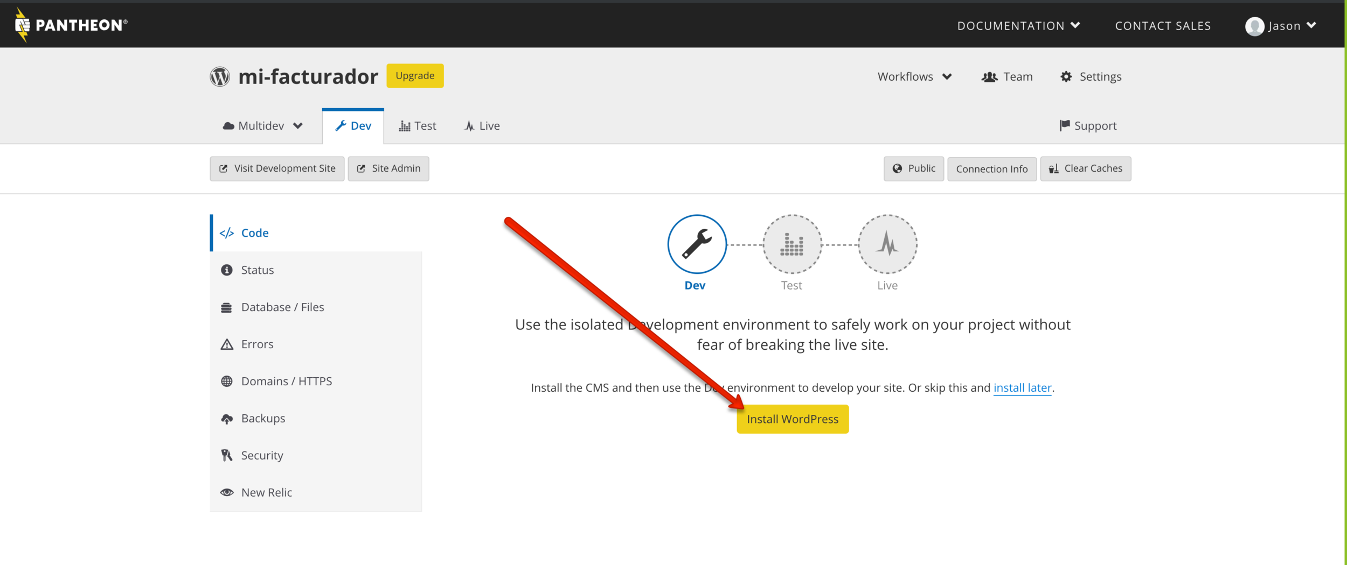Click the Site Admin external link icon

click(x=361, y=168)
